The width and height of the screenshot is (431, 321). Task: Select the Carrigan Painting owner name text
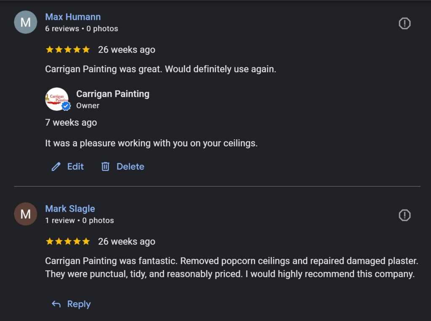112,94
